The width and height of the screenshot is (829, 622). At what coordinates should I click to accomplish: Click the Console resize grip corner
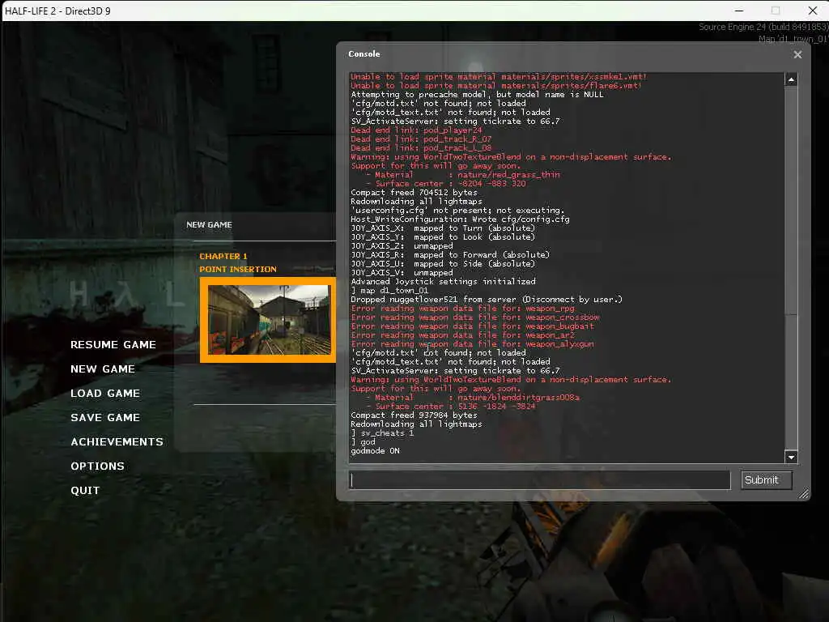point(804,494)
